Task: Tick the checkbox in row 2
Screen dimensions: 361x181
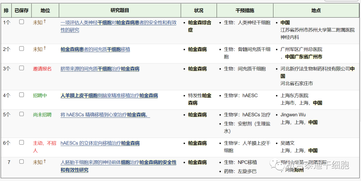Action: [x=21, y=49]
